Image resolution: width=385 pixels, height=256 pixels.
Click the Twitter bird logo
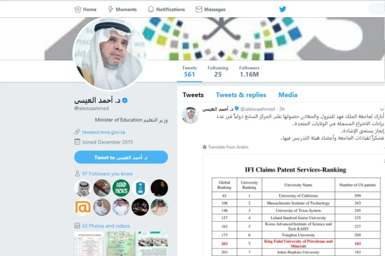[283, 9]
